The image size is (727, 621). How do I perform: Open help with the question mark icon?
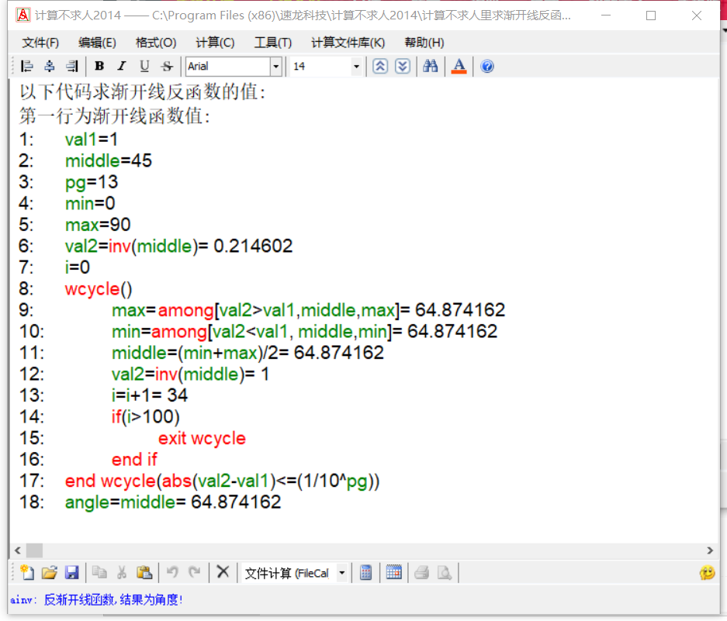[x=487, y=66]
